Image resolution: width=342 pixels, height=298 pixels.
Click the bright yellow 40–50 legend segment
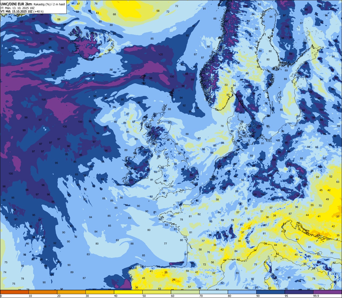128,292
